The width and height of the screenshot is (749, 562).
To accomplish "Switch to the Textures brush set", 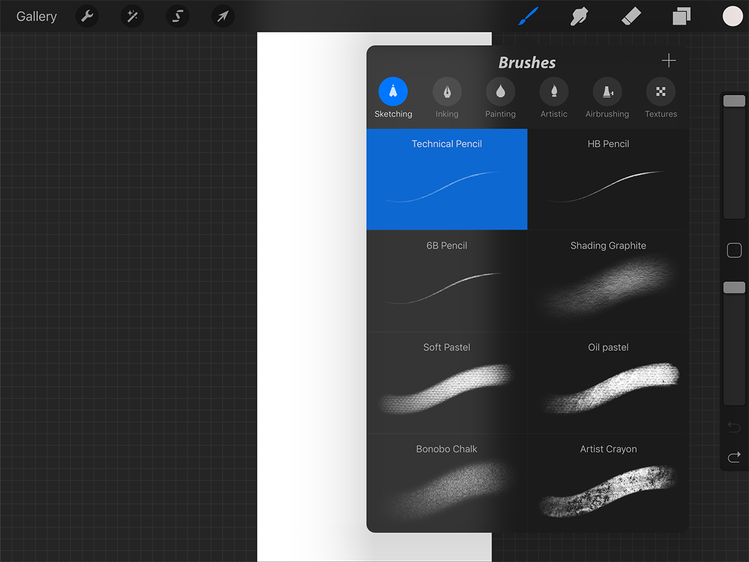I will pyautogui.click(x=661, y=98).
